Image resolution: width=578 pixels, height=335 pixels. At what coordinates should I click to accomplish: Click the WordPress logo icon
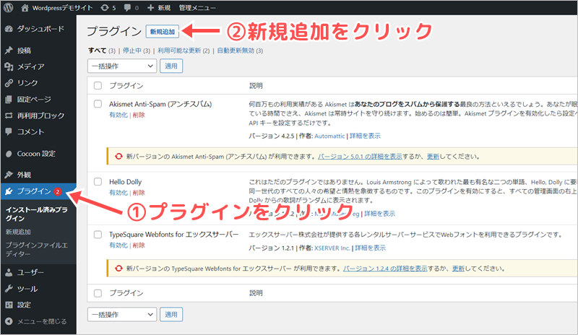[9, 9]
